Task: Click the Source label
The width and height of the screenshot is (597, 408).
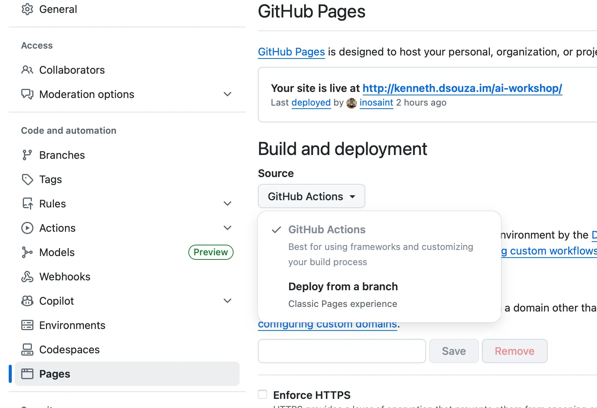Action: (276, 173)
